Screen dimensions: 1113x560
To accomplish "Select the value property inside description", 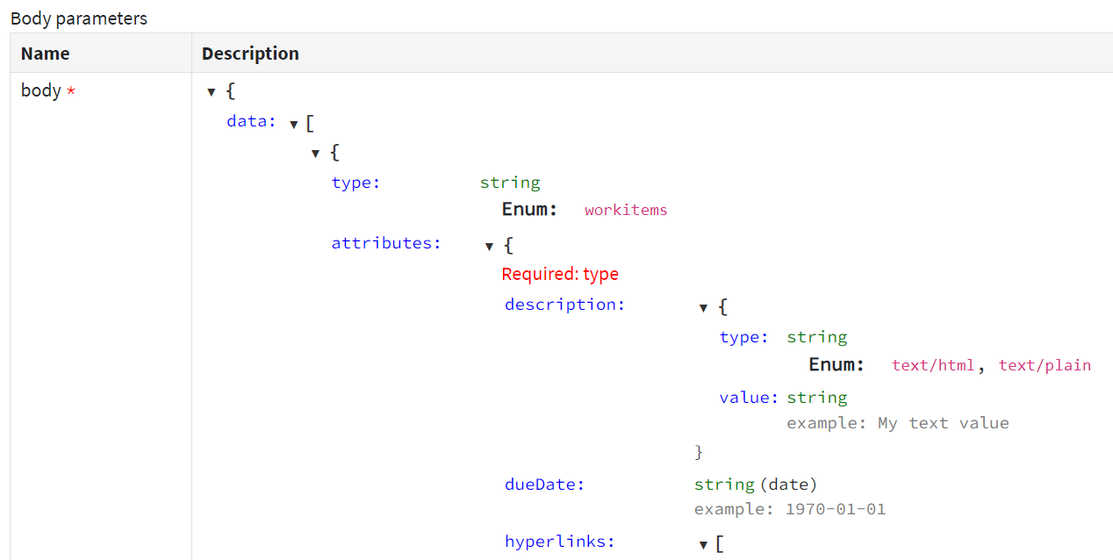I will [744, 398].
